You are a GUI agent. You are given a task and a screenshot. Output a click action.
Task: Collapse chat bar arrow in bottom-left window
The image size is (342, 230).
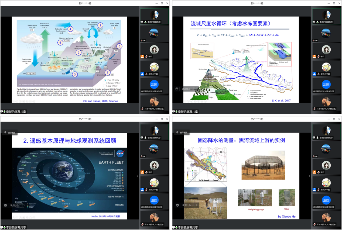[25, 205]
